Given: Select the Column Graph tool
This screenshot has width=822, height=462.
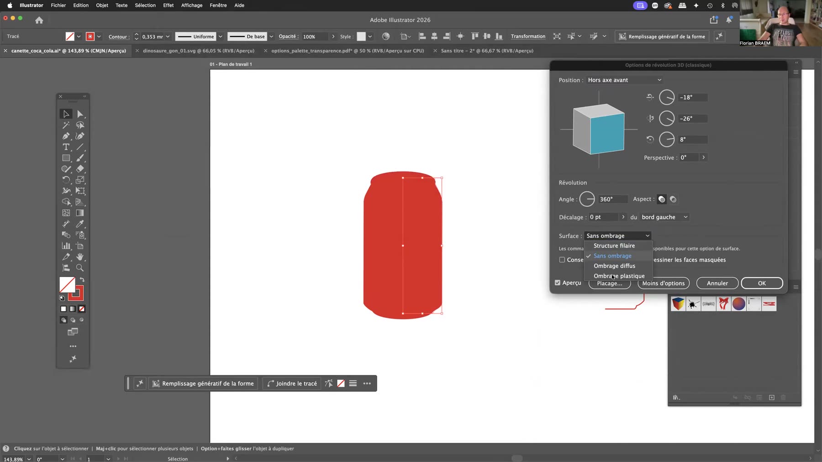Looking at the screenshot, I should (x=66, y=246).
